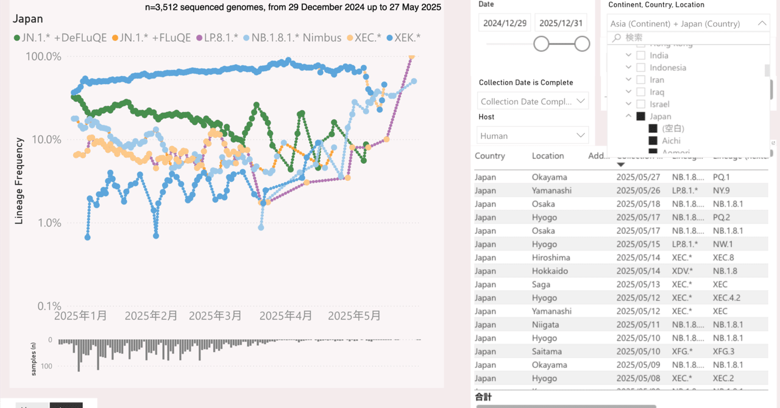This screenshot has height=408, width=780.
Task: Expand the Israel tree node chevron
Action: [x=628, y=104]
